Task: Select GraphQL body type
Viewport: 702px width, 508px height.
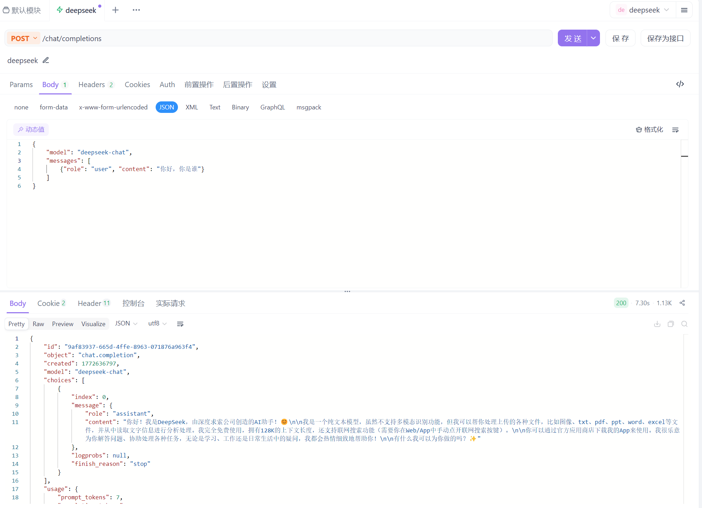Action: click(273, 107)
